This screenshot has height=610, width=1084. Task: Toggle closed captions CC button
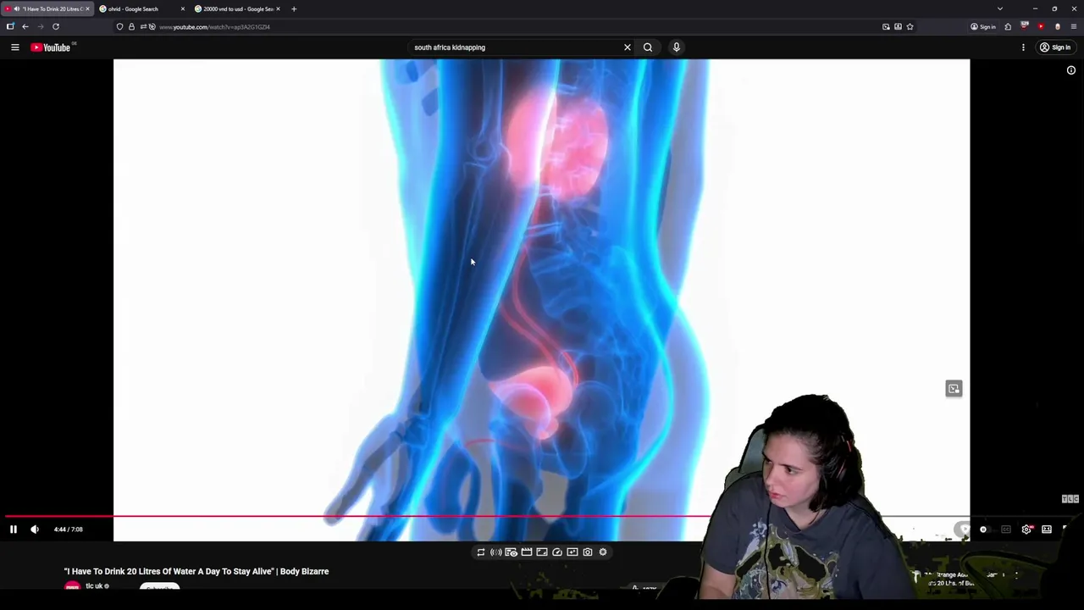click(x=1006, y=530)
